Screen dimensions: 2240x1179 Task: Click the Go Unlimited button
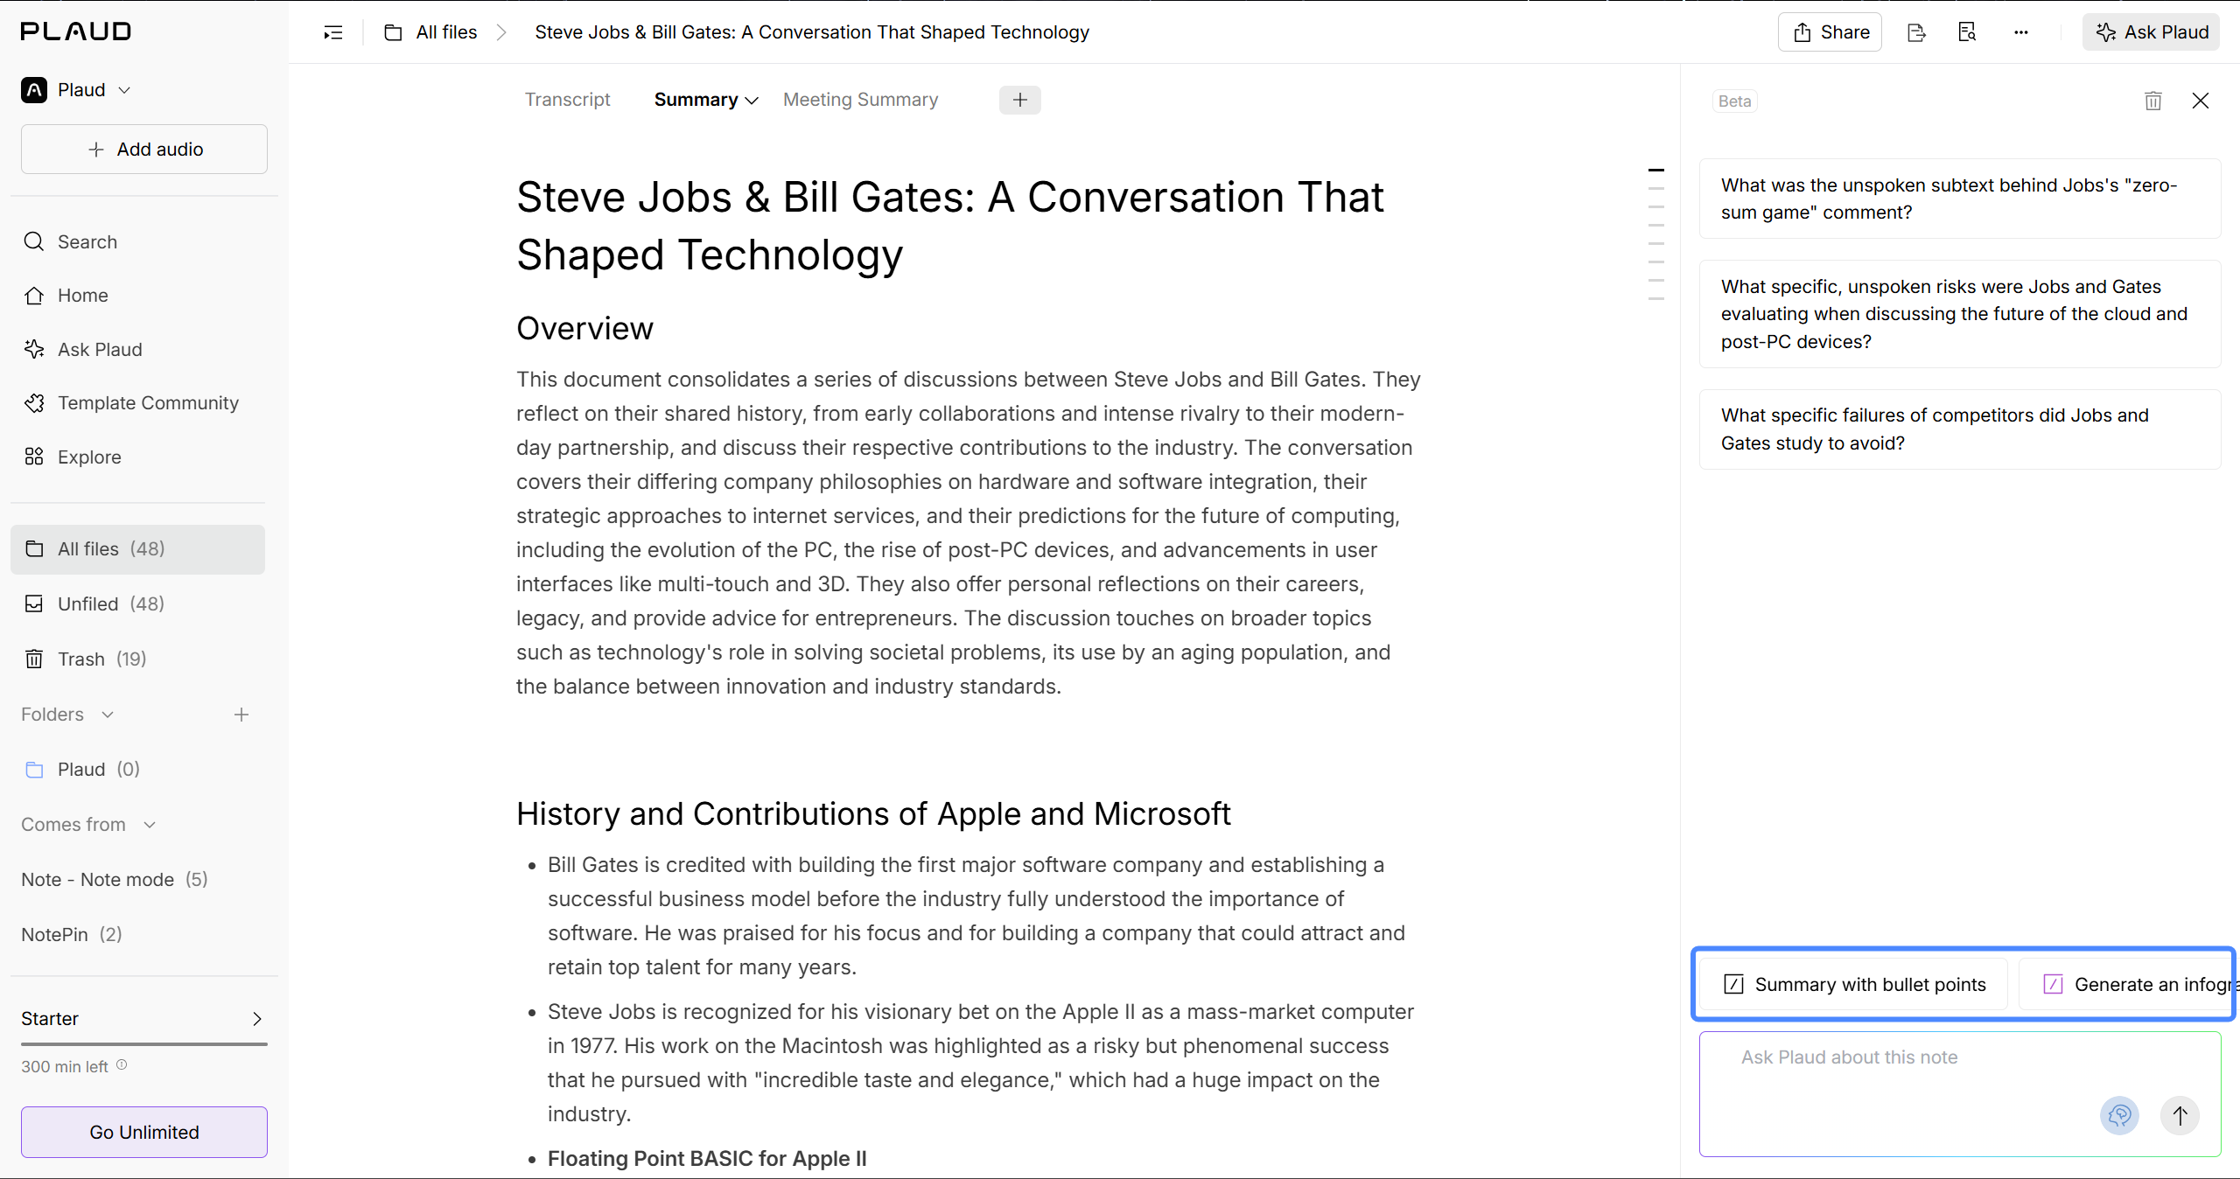click(x=144, y=1133)
